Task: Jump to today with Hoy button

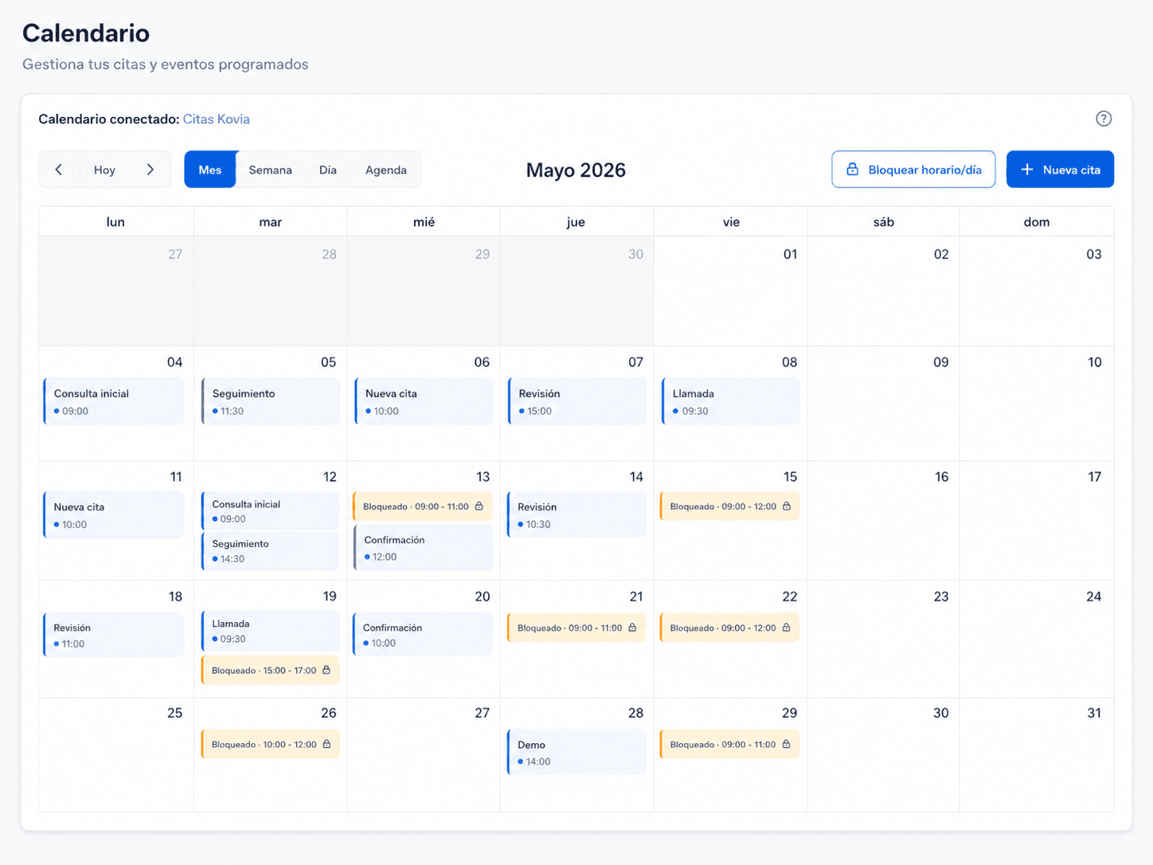Action: (x=104, y=170)
